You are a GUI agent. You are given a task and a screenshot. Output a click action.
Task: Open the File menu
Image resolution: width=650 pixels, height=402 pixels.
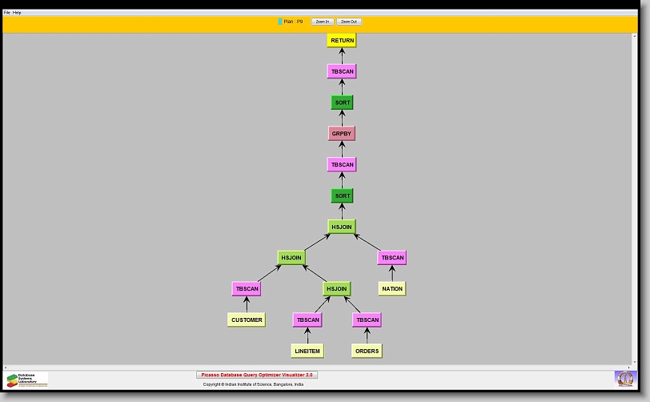[x=7, y=13]
